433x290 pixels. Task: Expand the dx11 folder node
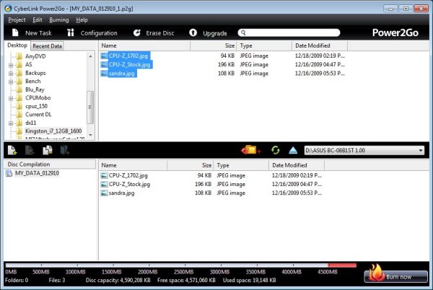pos(11,123)
